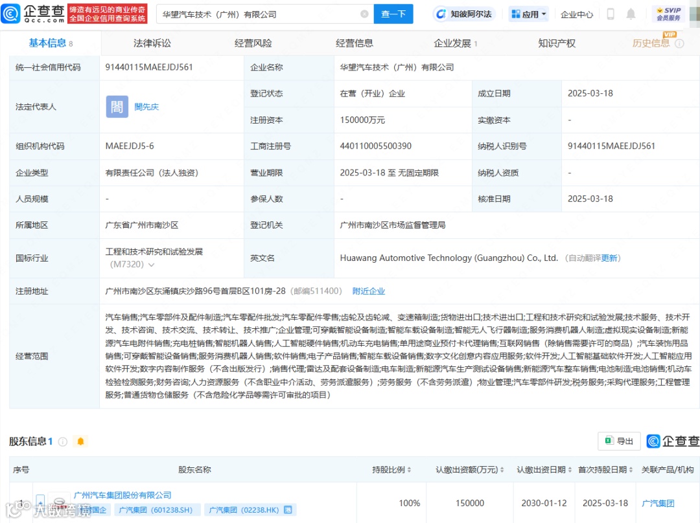The height and width of the screenshot is (523, 700).
Task: Click the info icon next to 历史信息
Action: 679,43
